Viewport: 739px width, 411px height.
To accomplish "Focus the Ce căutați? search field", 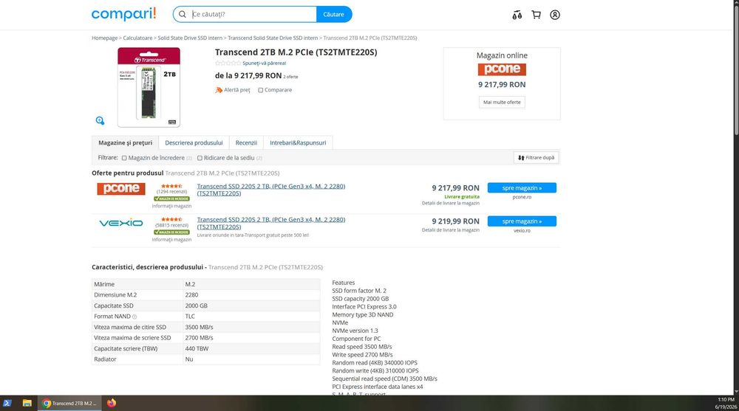I will click(253, 15).
